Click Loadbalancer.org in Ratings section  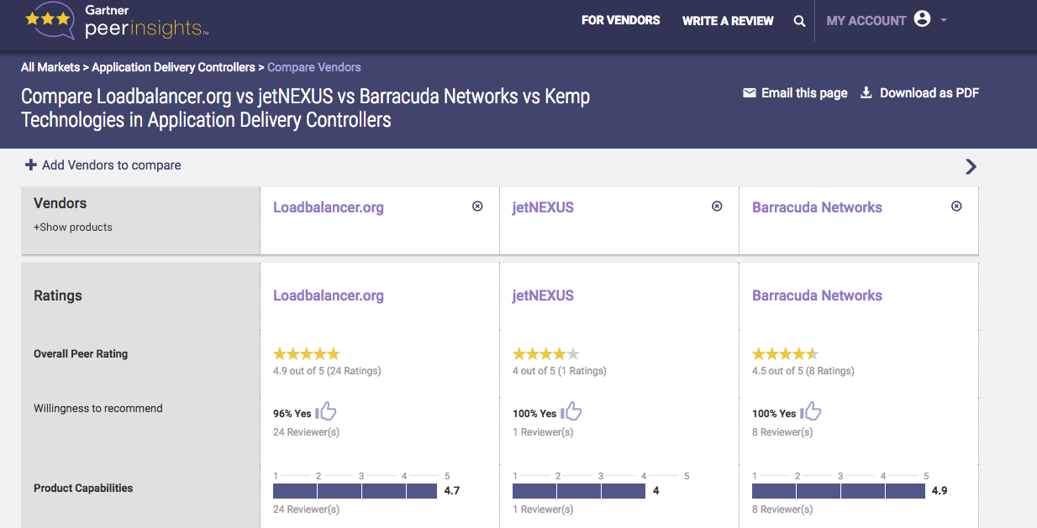(x=329, y=295)
